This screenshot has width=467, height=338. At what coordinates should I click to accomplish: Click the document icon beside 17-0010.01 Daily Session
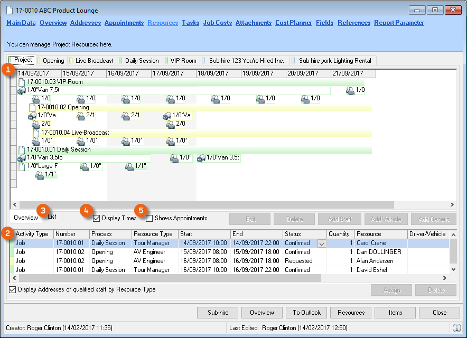tap(22, 149)
